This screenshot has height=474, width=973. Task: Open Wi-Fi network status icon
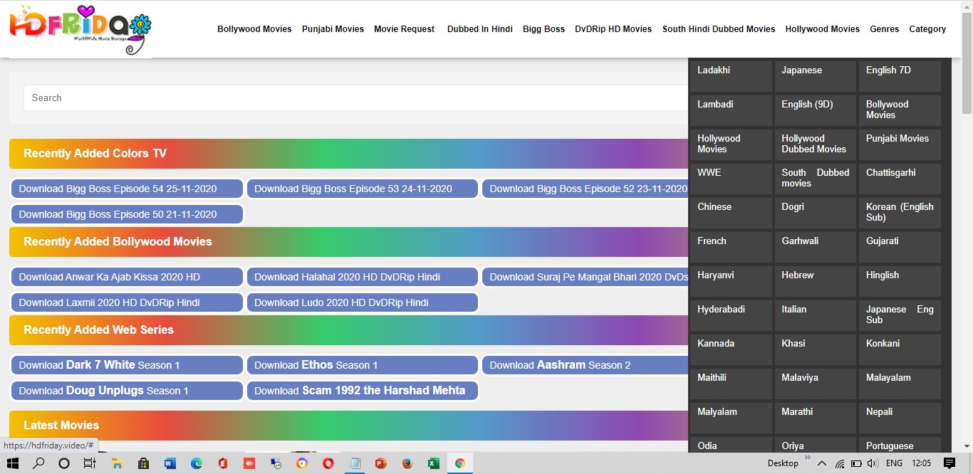pos(840,464)
